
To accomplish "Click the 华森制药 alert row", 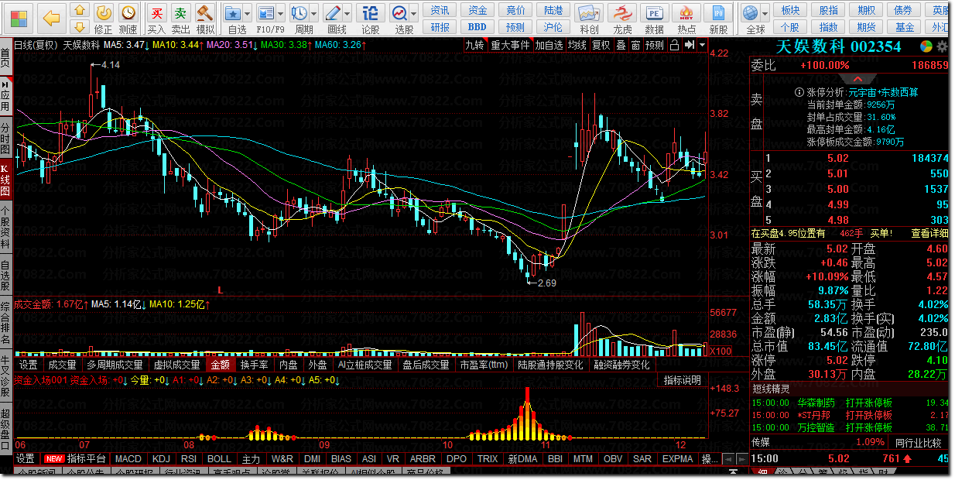I will [x=850, y=403].
